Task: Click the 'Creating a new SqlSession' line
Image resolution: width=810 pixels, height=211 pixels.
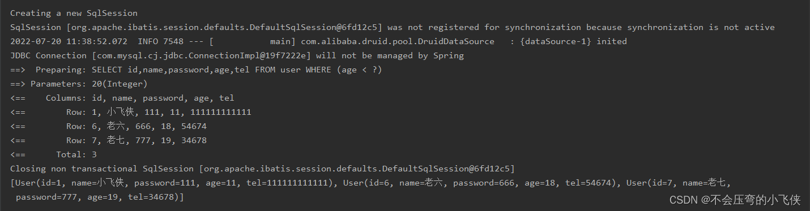Action: point(74,13)
